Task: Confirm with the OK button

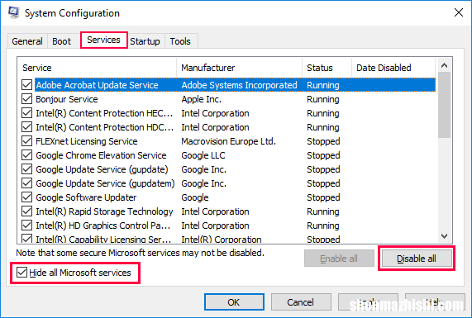Action: [234, 302]
